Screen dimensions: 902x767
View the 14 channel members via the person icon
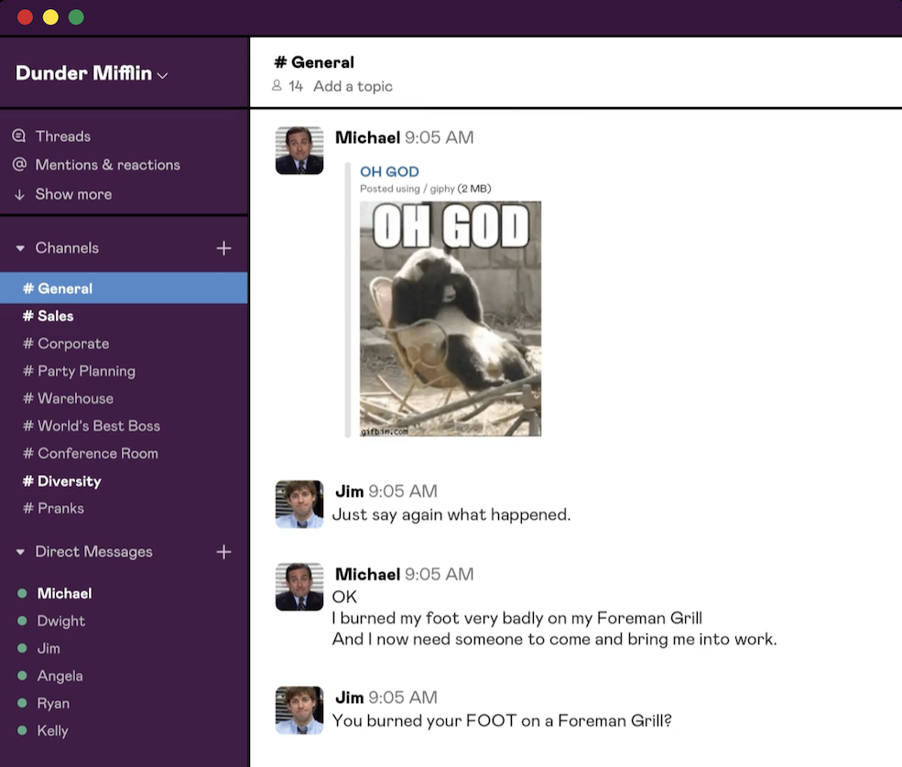(x=277, y=85)
